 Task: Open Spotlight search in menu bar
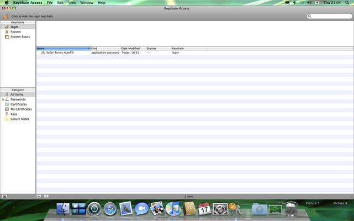click(x=347, y=2)
